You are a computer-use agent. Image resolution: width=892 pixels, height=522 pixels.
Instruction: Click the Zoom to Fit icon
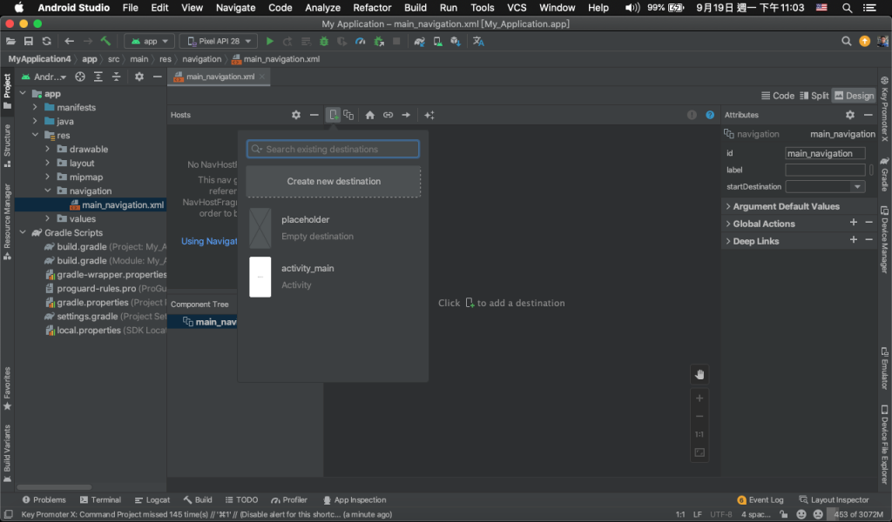[699, 452]
